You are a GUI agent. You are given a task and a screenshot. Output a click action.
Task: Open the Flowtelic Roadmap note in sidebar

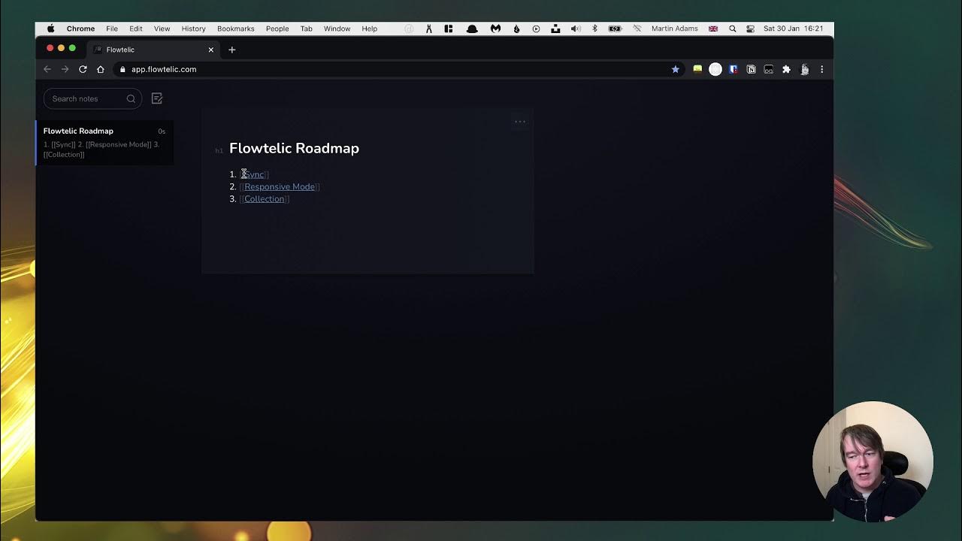tap(104, 142)
